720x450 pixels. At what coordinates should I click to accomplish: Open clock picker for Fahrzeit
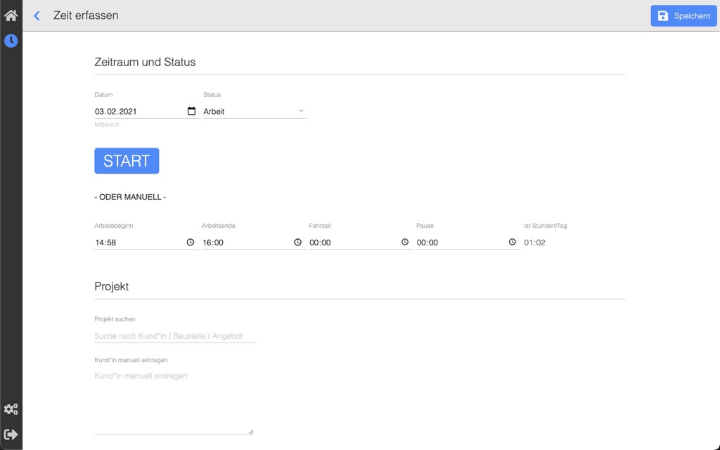(x=404, y=242)
